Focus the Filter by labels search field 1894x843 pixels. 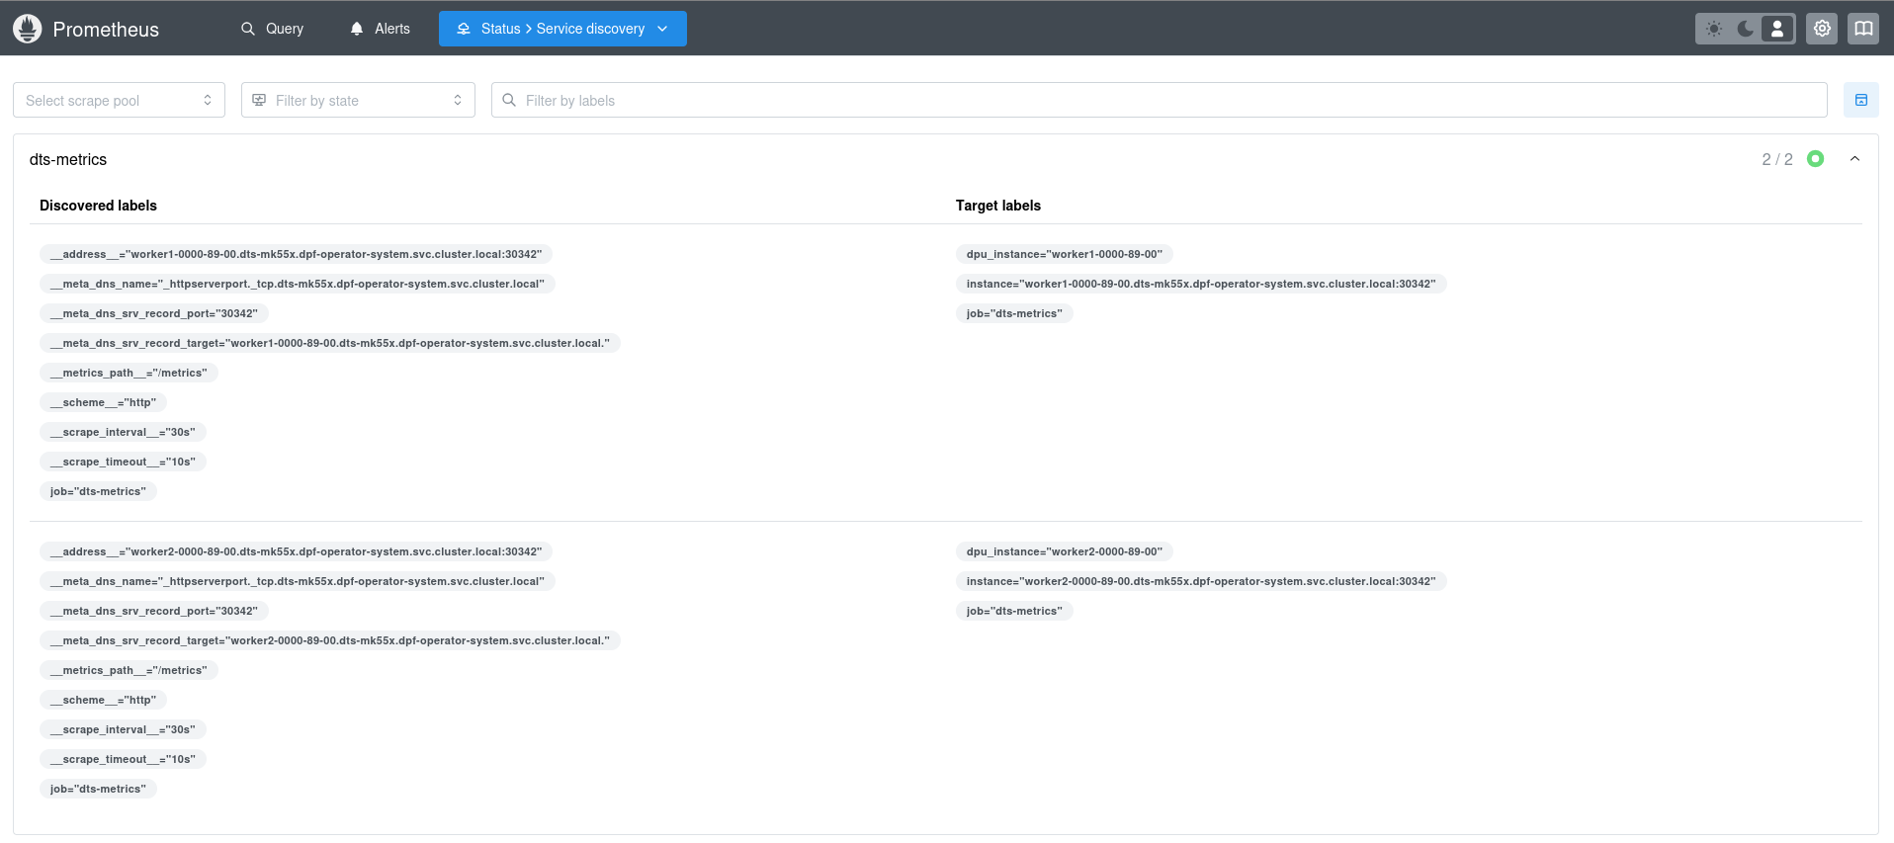(x=1159, y=100)
